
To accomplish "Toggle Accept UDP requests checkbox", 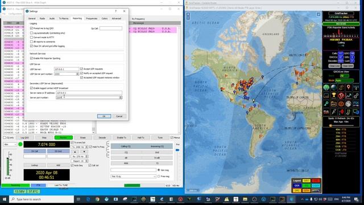I will [x=81, y=69].
